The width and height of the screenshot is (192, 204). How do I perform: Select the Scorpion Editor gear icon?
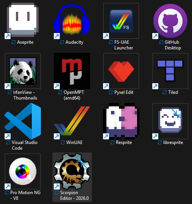pyautogui.click(x=72, y=171)
